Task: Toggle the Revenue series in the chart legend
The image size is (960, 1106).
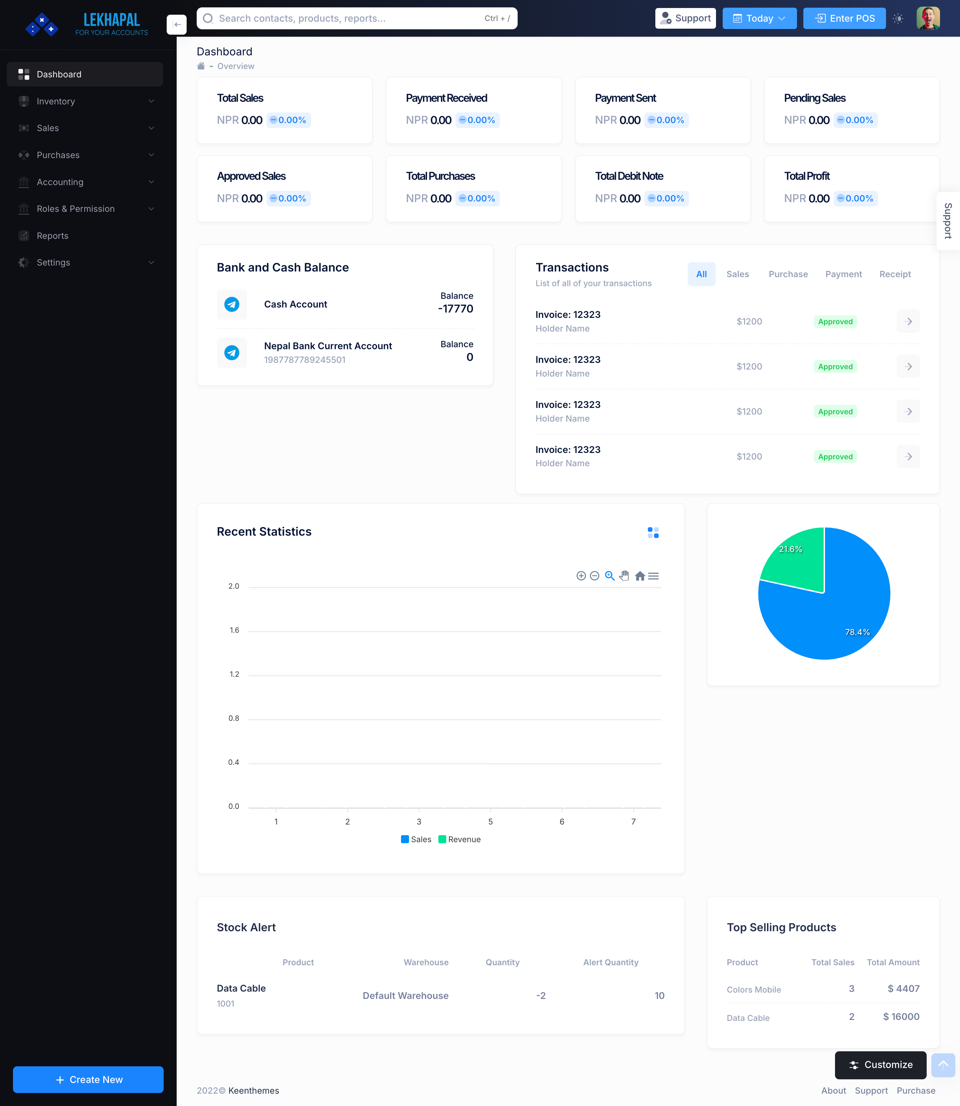Action: point(459,839)
